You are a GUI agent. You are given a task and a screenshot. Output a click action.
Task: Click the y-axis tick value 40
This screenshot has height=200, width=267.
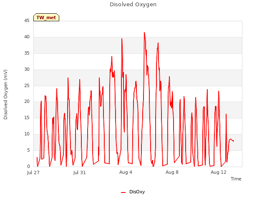tap(27, 37)
